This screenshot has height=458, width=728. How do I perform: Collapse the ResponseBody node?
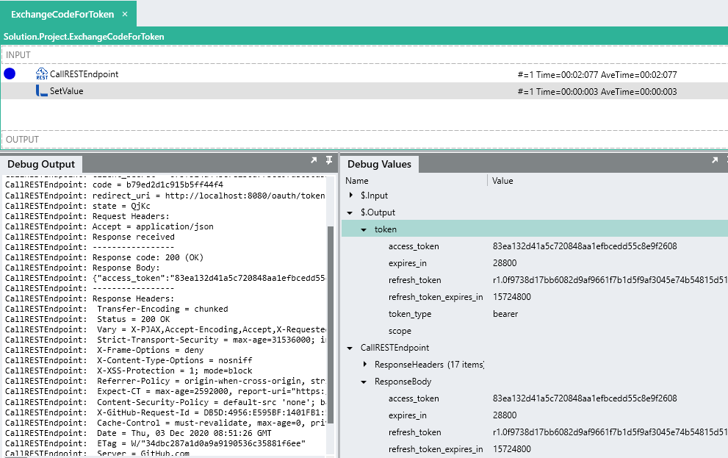coord(365,382)
